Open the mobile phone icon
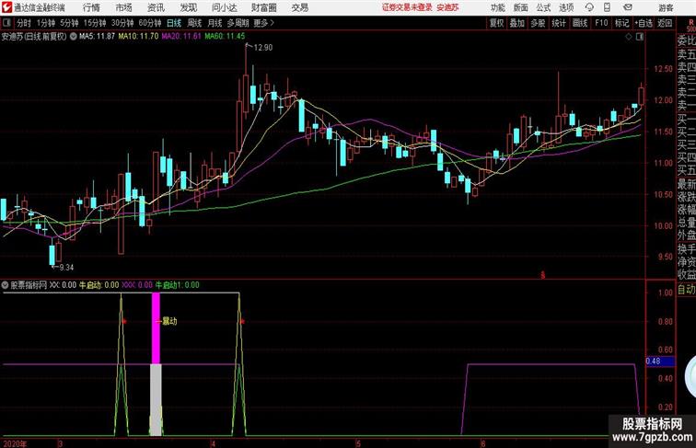696x448 pixels. [x=607, y=7]
